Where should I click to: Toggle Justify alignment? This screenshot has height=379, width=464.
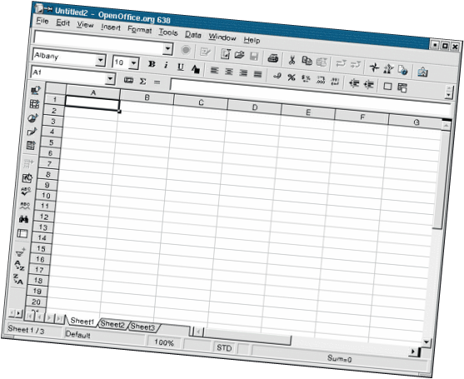tap(257, 74)
